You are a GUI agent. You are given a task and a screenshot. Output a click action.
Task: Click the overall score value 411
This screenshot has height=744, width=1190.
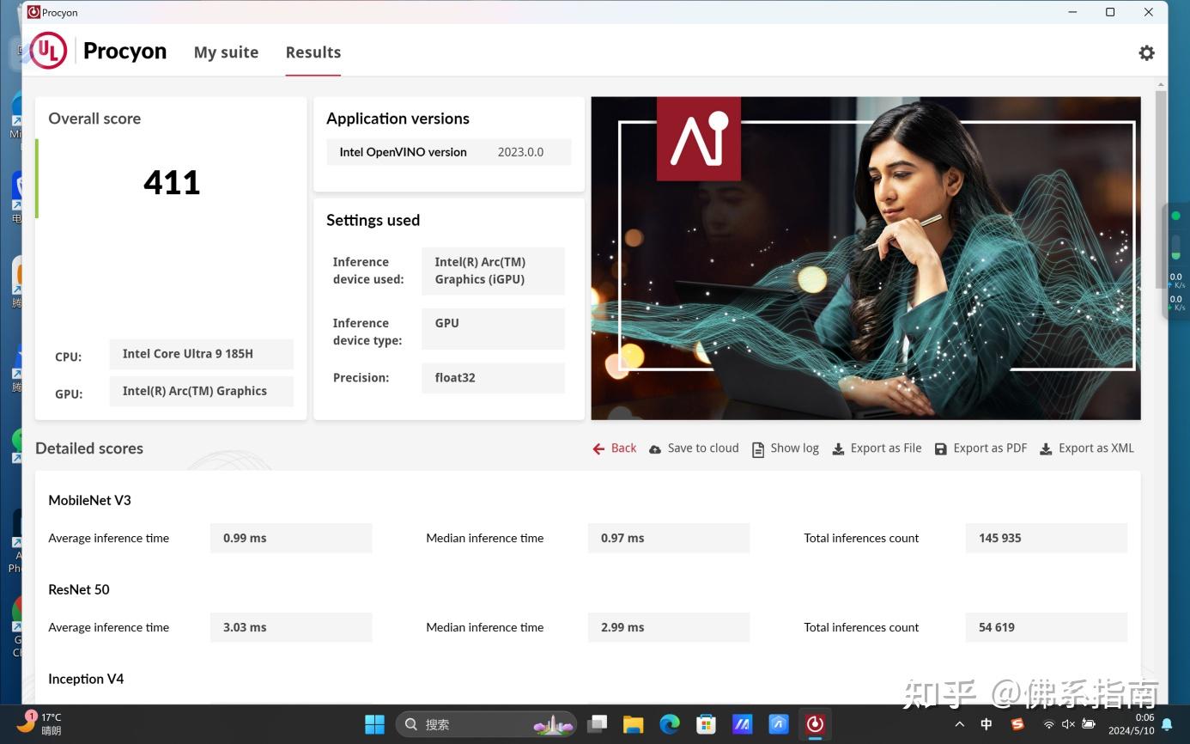click(172, 182)
